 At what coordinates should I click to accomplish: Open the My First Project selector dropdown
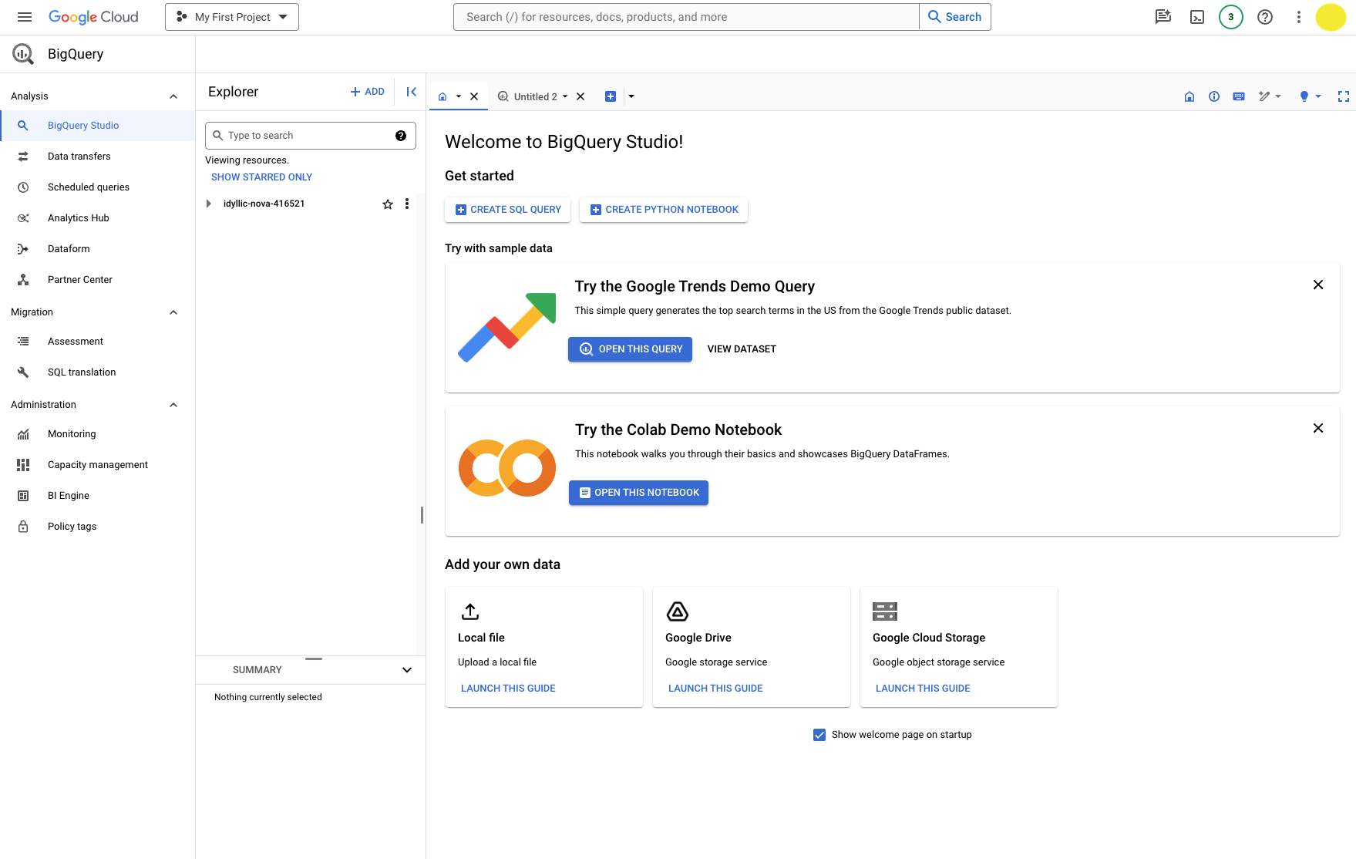tap(232, 17)
